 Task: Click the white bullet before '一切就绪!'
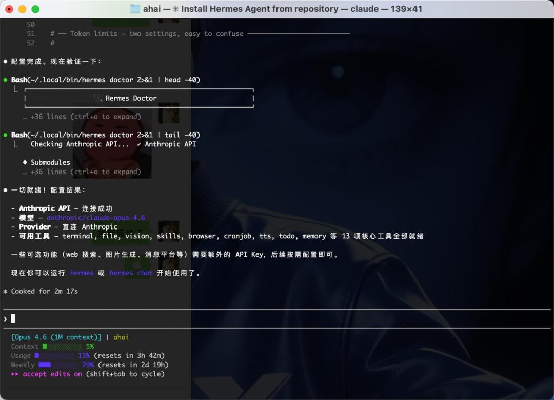click(5, 190)
